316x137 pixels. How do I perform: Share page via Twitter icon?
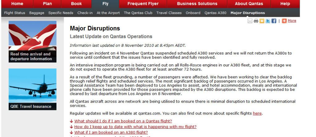click(x=268, y=21)
